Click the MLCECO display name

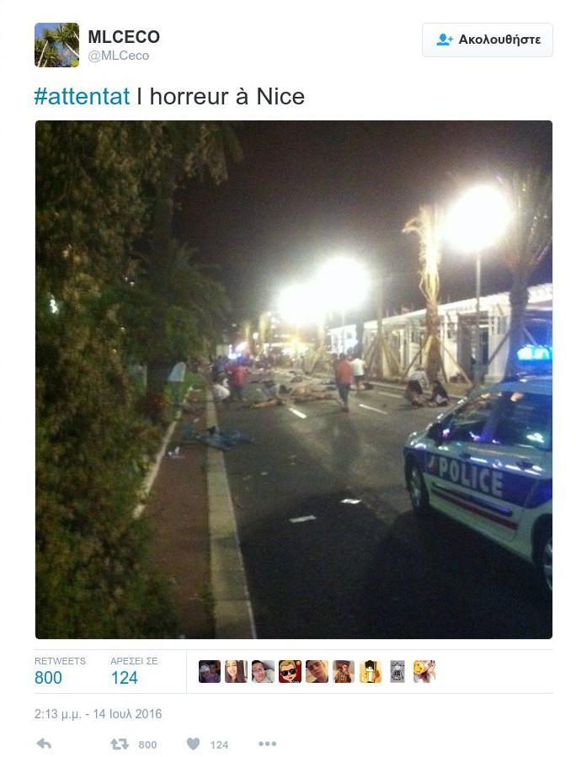(x=124, y=37)
